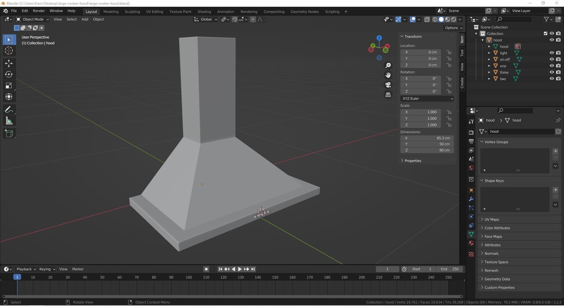Open the Physics properties tab

471,216
